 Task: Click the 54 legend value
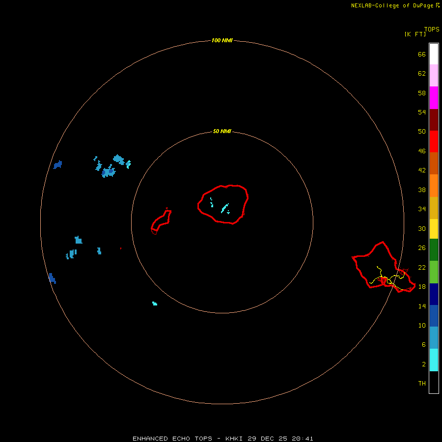pyautogui.click(x=422, y=112)
